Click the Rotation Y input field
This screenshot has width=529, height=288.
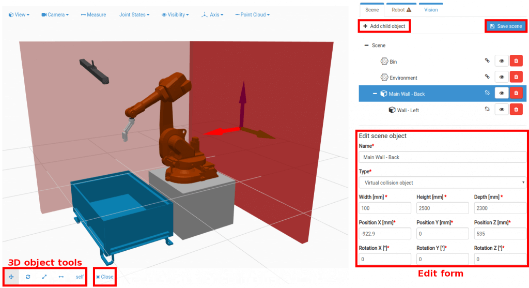point(442,259)
